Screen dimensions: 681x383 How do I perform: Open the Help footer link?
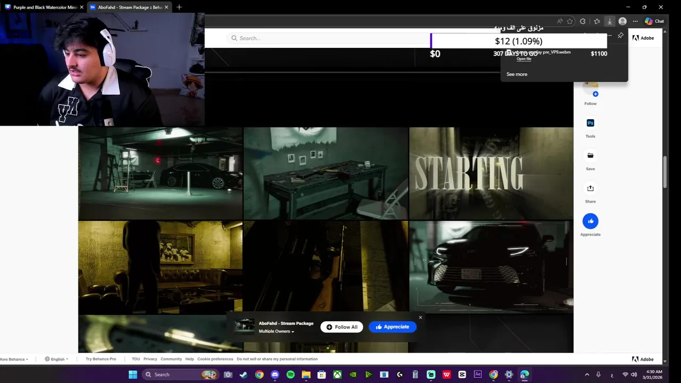(189, 359)
